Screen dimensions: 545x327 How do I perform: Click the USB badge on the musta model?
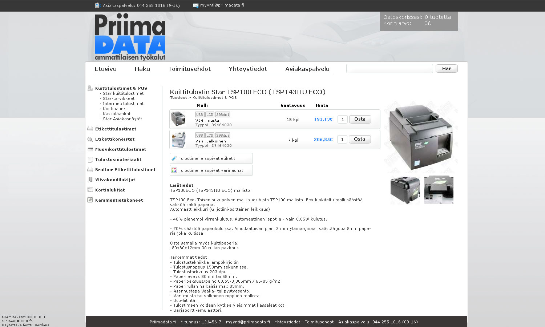click(x=200, y=115)
